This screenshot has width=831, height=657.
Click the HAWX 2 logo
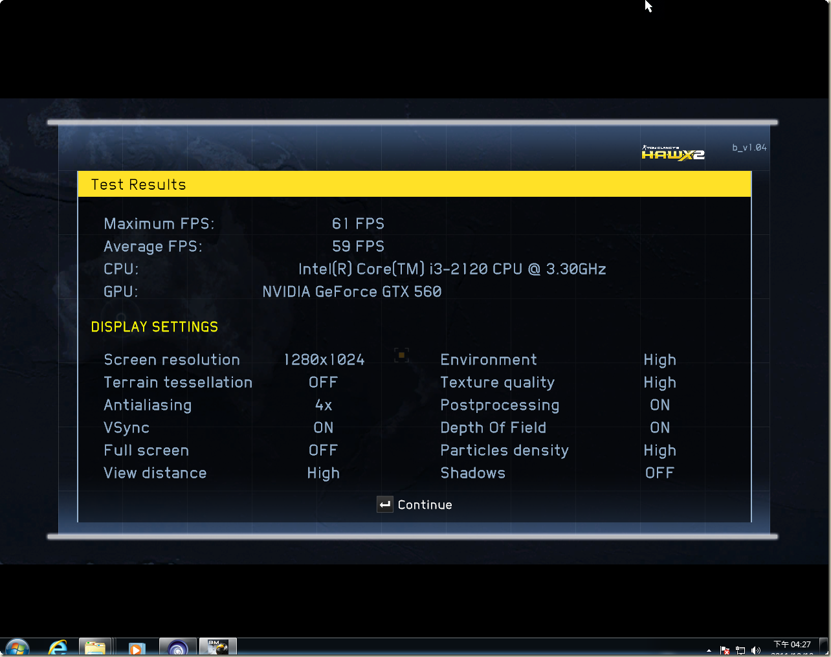point(673,153)
